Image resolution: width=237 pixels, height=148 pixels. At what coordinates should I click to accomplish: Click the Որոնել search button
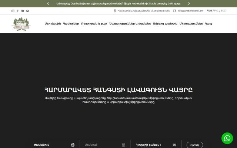point(195,145)
